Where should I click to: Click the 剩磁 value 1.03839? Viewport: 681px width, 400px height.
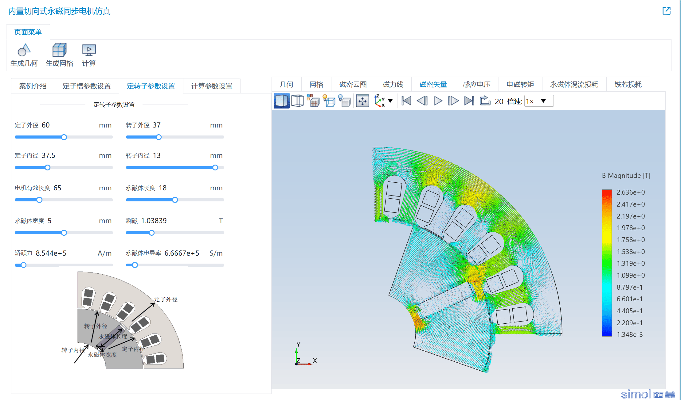pyautogui.click(x=154, y=221)
